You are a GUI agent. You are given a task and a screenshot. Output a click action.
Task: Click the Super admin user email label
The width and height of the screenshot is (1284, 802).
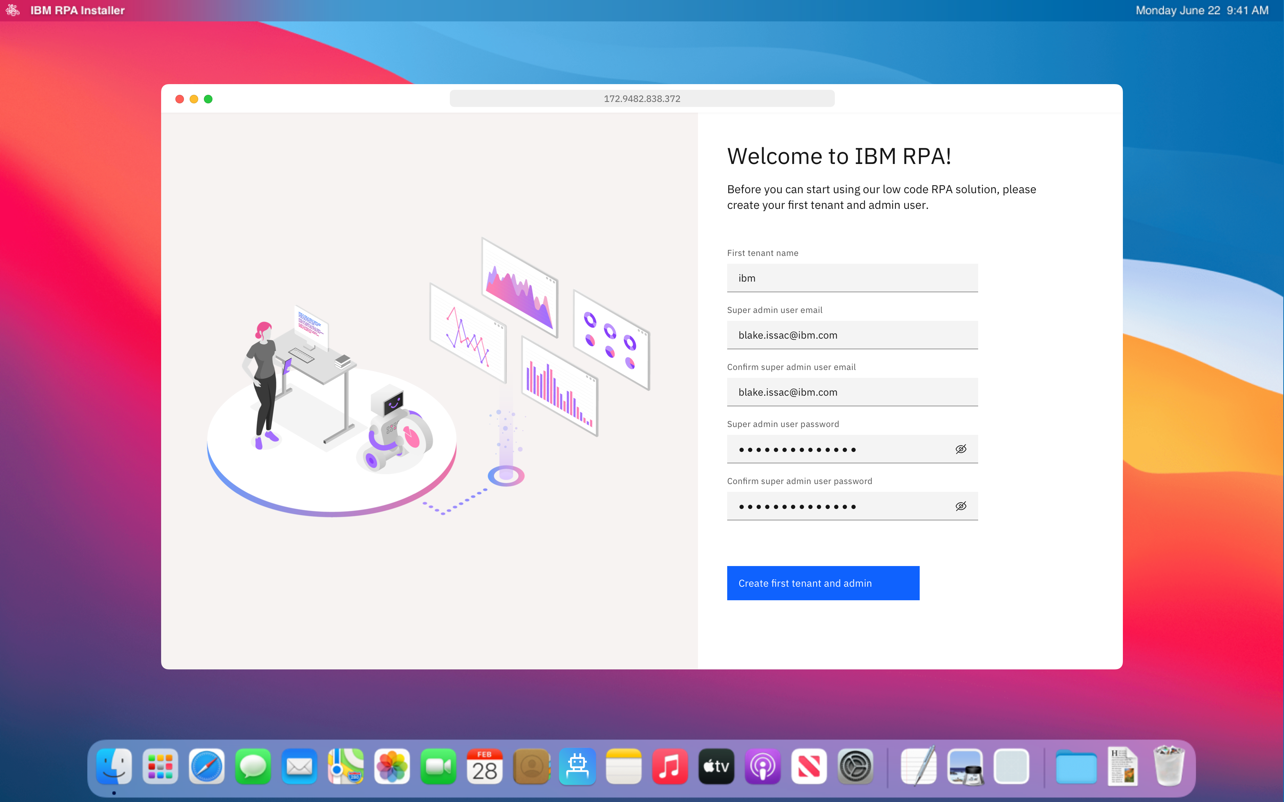click(774, 310)
